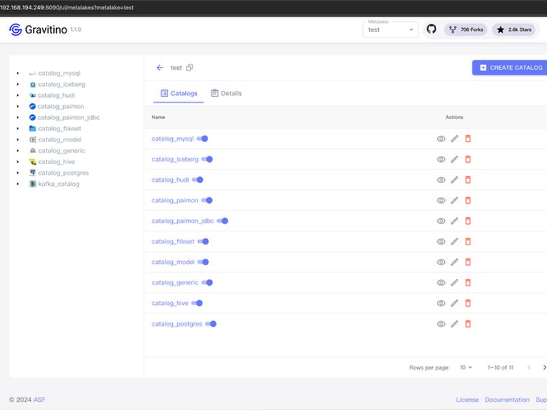The height and width of the screenshot is (410, 547).
Task: View details of catalog_iceberg via eye icon
Action: click(x=441, y=159)
